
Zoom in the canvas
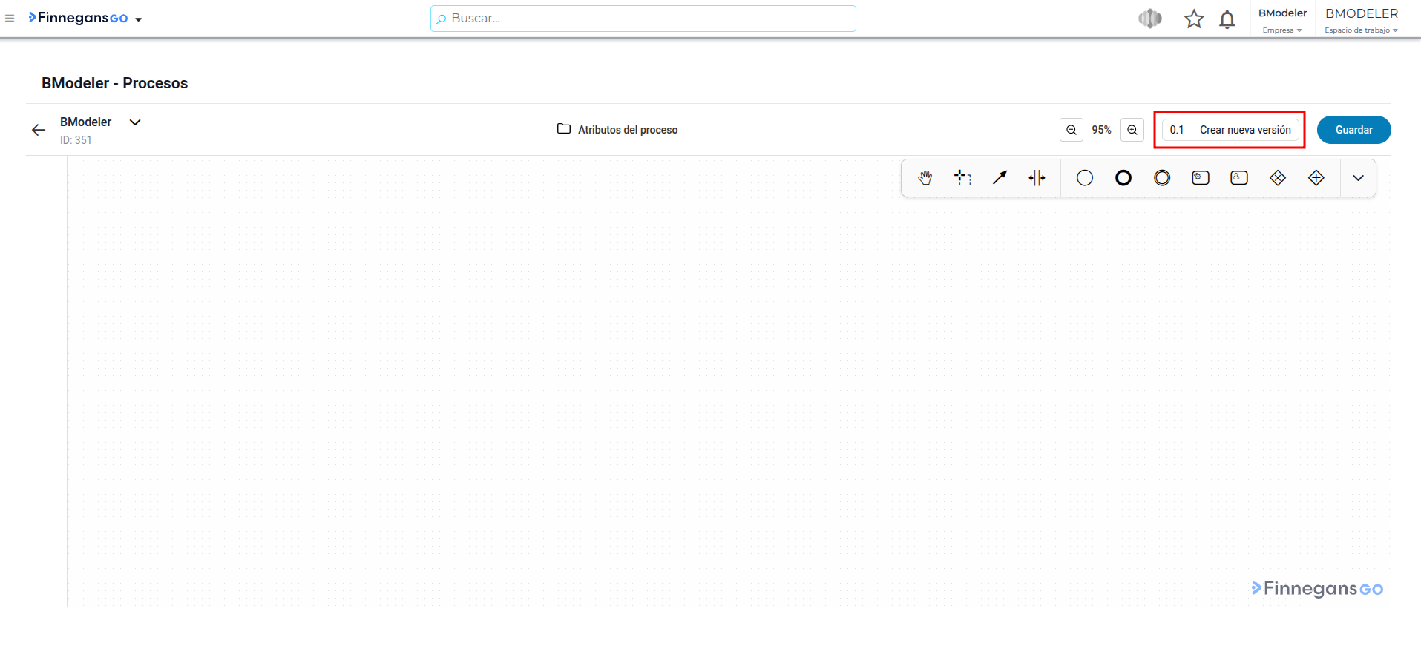(x=1132, y=130)
